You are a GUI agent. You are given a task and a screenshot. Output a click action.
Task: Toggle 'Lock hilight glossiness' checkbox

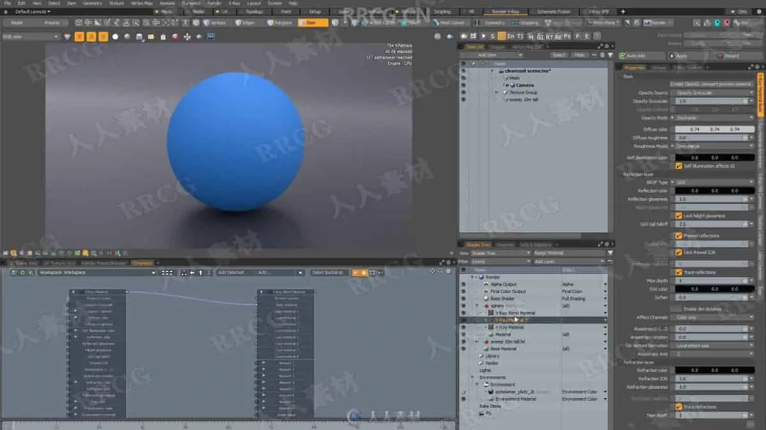(679, 216)
